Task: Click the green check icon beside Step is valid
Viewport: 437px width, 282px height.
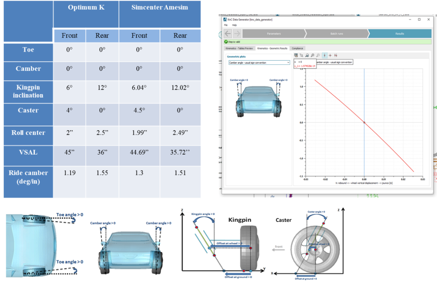Action: click(226, 42)
